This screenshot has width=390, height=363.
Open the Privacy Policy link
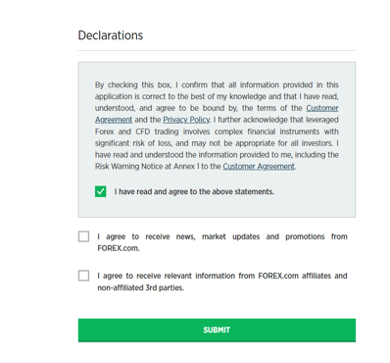(x=186, y=120)
